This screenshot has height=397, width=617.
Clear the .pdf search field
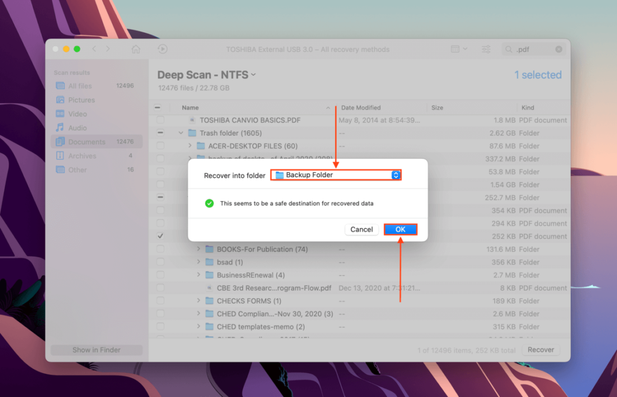click(559, 49)
